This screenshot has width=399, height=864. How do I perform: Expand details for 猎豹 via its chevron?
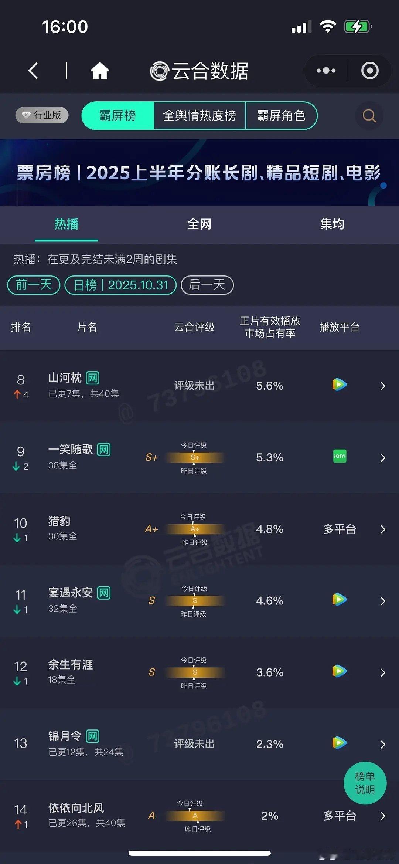point(383,529)
